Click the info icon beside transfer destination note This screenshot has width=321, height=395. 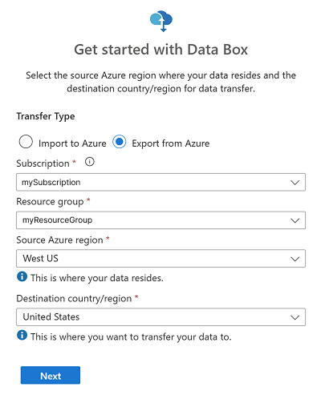point(22,335)
